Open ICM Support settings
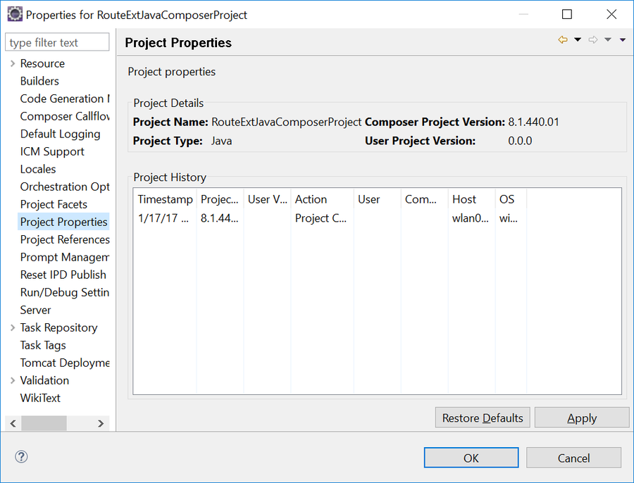The width and height of the screenshot is (634, 483). tap(52, 151)
